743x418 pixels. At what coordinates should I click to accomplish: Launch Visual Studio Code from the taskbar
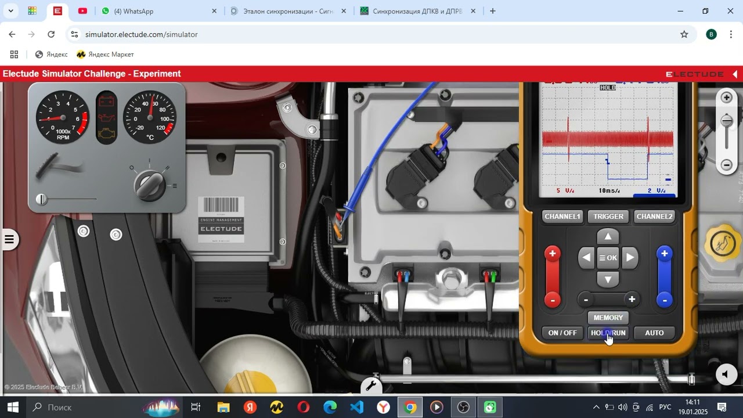click(357, 407)
